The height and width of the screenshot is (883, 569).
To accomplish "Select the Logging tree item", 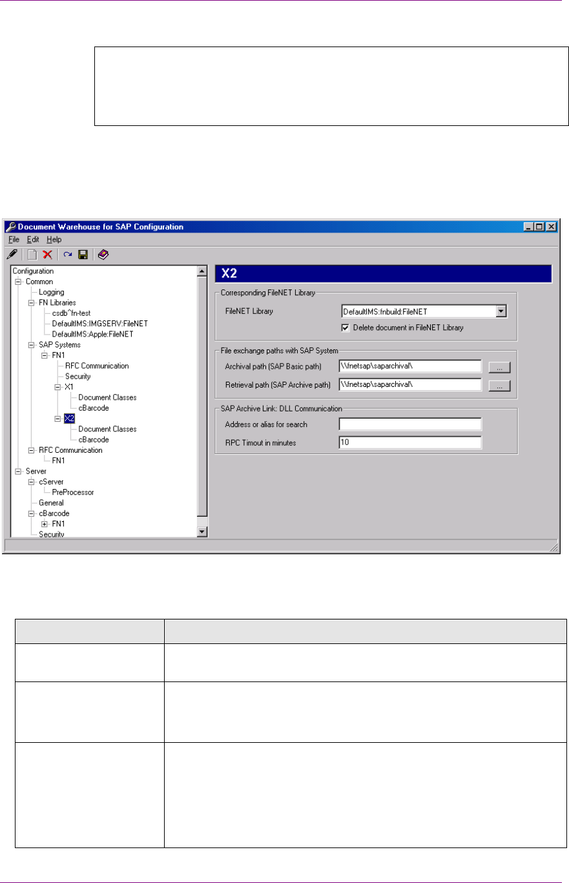I will click(51, 292).
